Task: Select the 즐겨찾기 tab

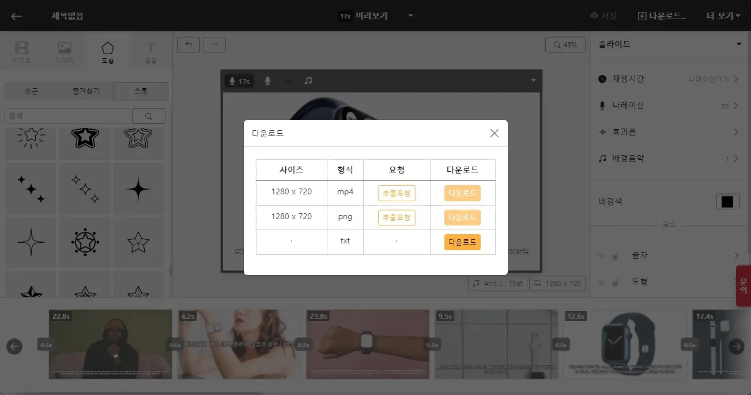Action: tap(86, 91)
